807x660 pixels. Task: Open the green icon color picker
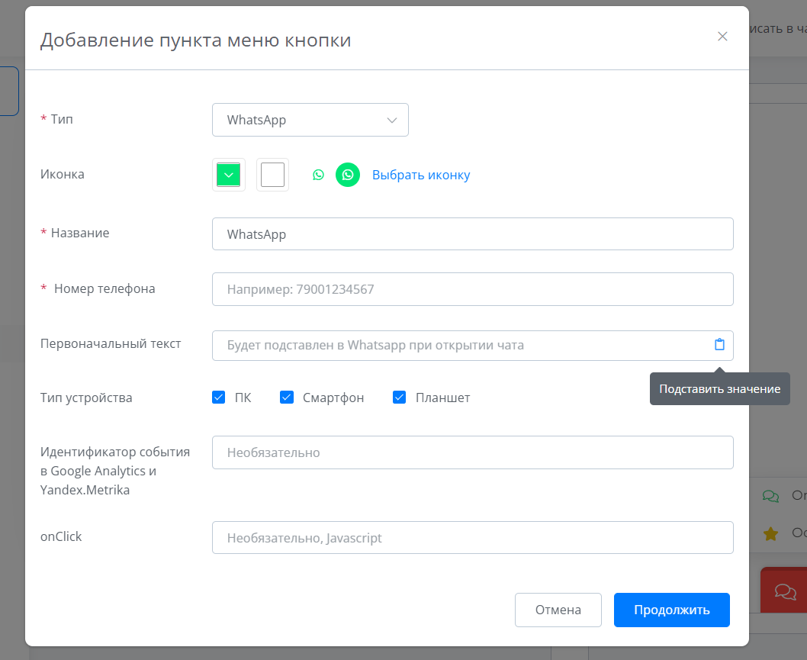[x=229, y=175]
